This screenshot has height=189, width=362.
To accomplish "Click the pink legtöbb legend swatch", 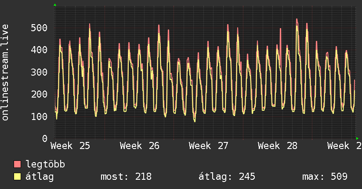I will coord(17,164).
